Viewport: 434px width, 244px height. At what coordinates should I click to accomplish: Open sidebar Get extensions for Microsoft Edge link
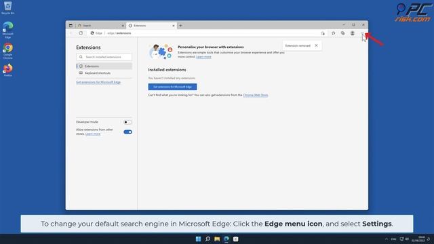tap(98, 82)
